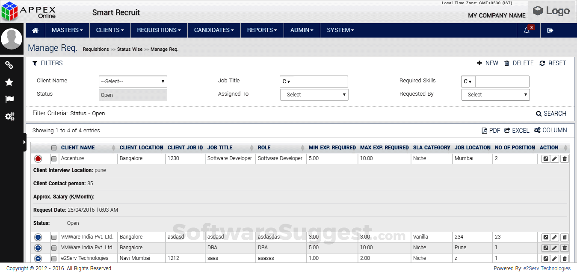The height and width of the screenshot is (274, 577).
Task: Check the Accenture row checkbox
Action: pyautogui.click(x=54, y=158)
